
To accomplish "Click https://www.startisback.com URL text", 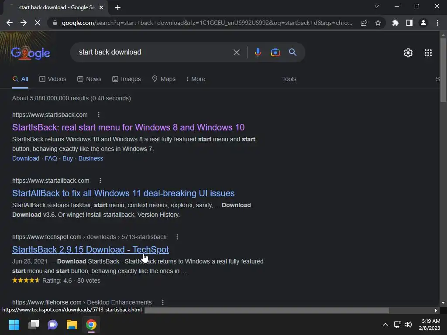I will (50, 115).
